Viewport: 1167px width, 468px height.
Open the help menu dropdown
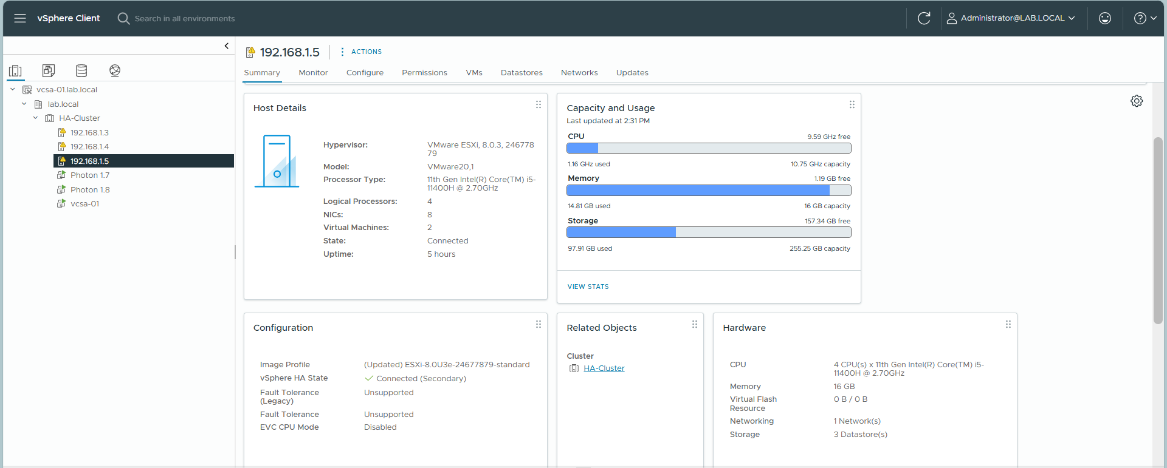tap(1145, 18)
